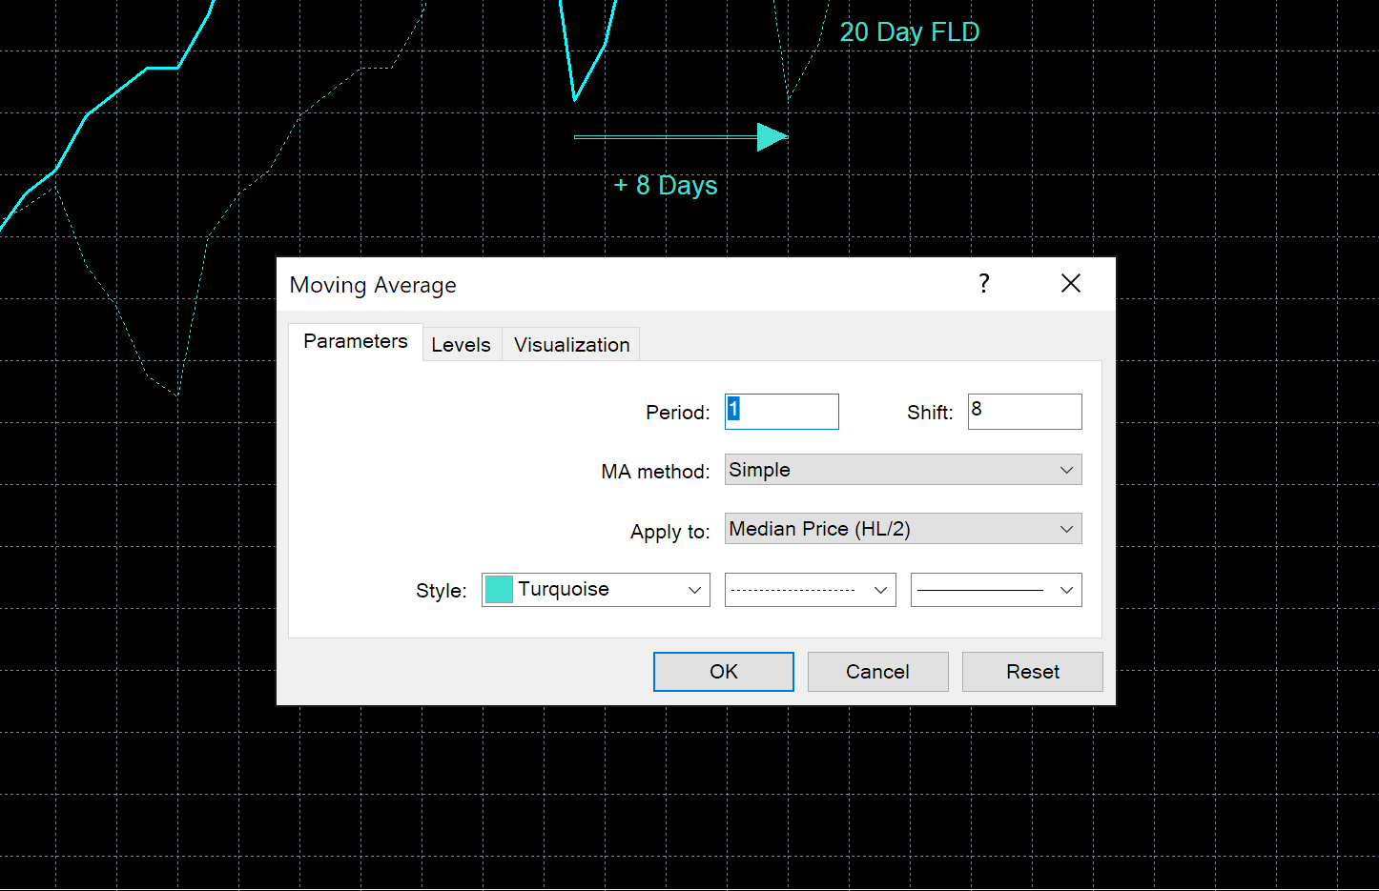Confirm settings with the OK button
Screen dimensions: 1379x891
(x=723, y=671)
